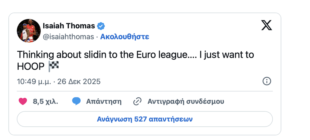This screenshot has height=140, width=310.
Task: Open the @isaiahthomas handle
Action: tap(68, 37)
